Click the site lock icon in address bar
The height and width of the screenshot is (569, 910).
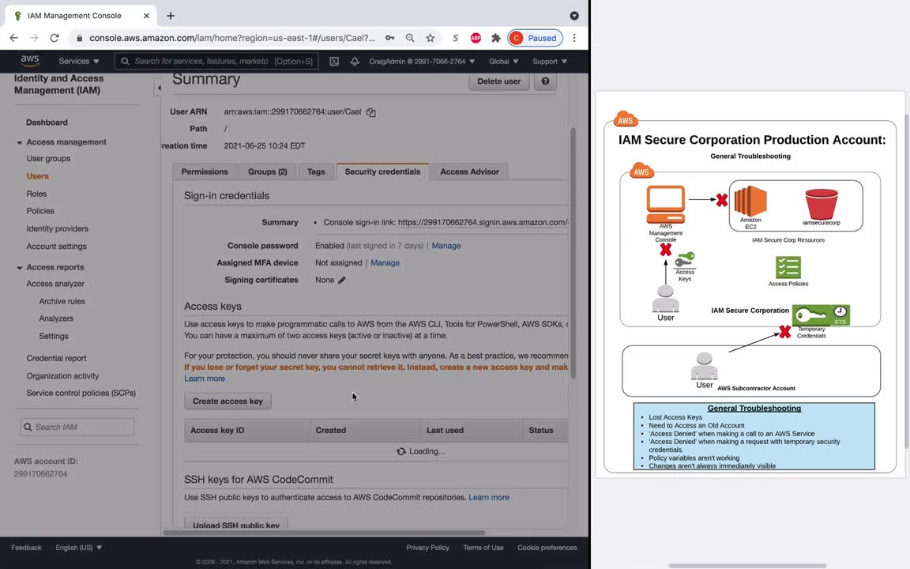coord(79,38)
